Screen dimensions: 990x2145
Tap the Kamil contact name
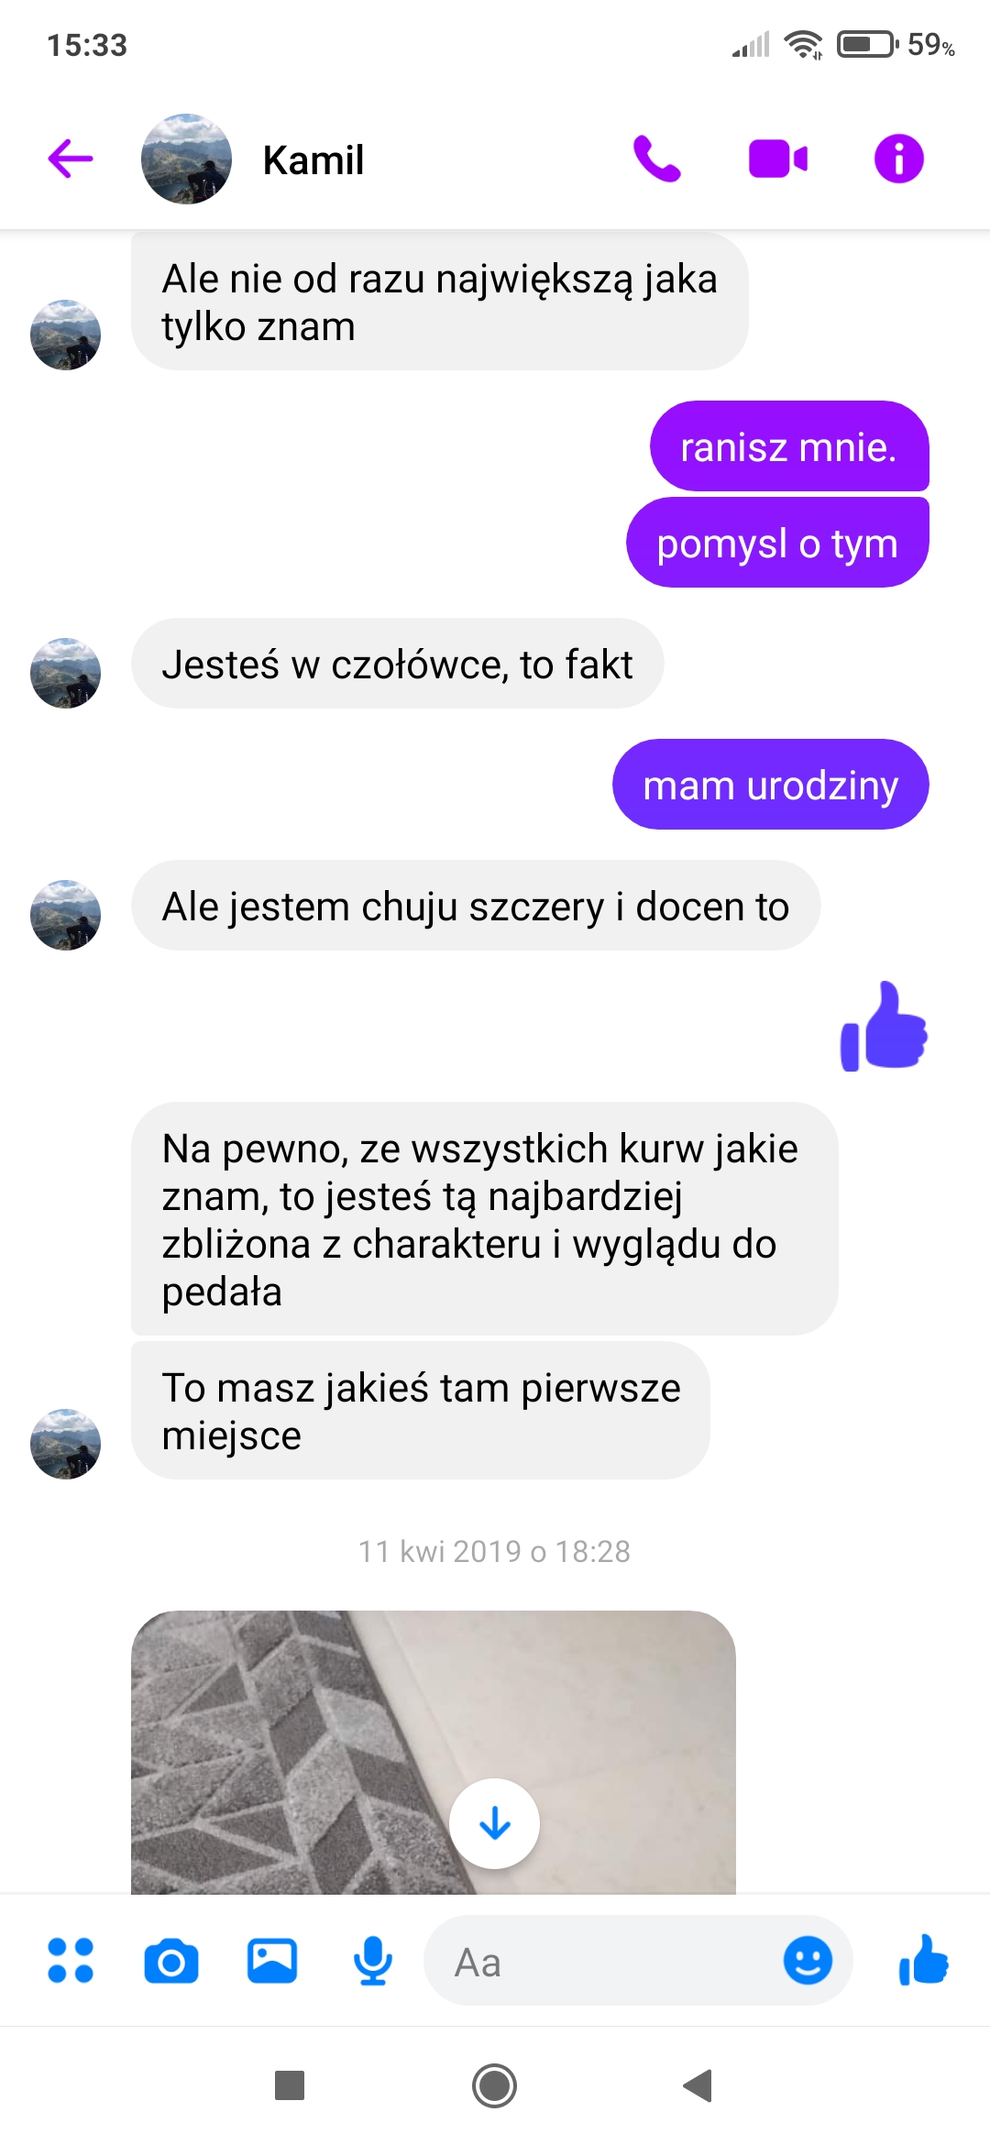point(313,159)
